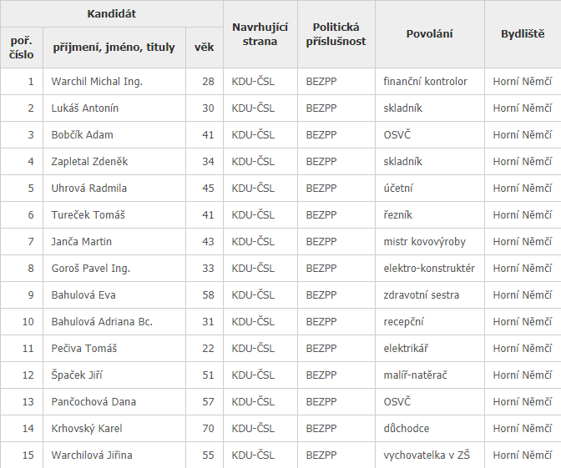561x468 pixels.
Task: Select the Goroš Pavel Ing. row
Action: pyautogui.click(x=91, y=269)
